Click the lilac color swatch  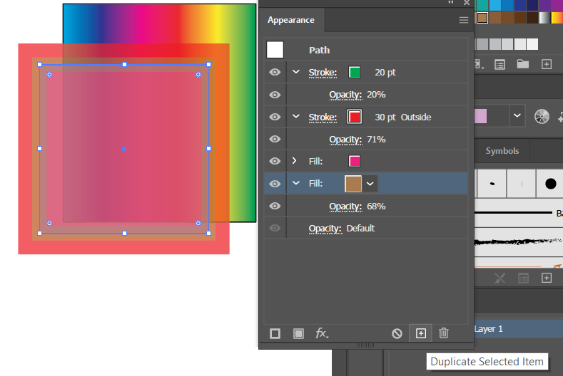tap(481, 116)
